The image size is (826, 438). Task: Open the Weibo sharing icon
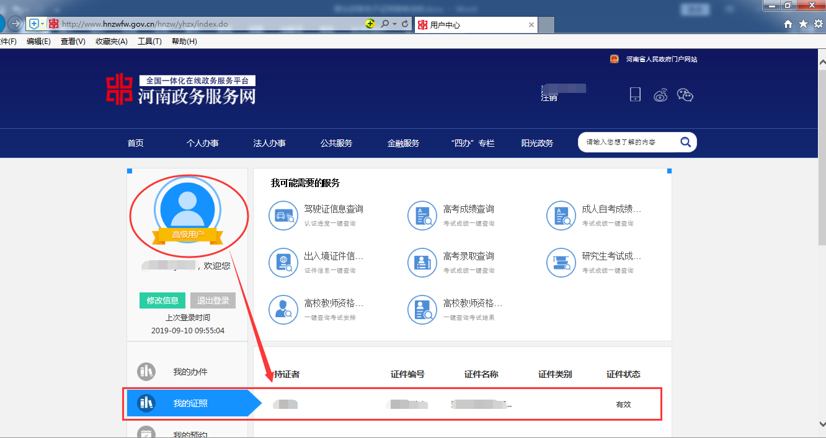click(x=660, y=95)
